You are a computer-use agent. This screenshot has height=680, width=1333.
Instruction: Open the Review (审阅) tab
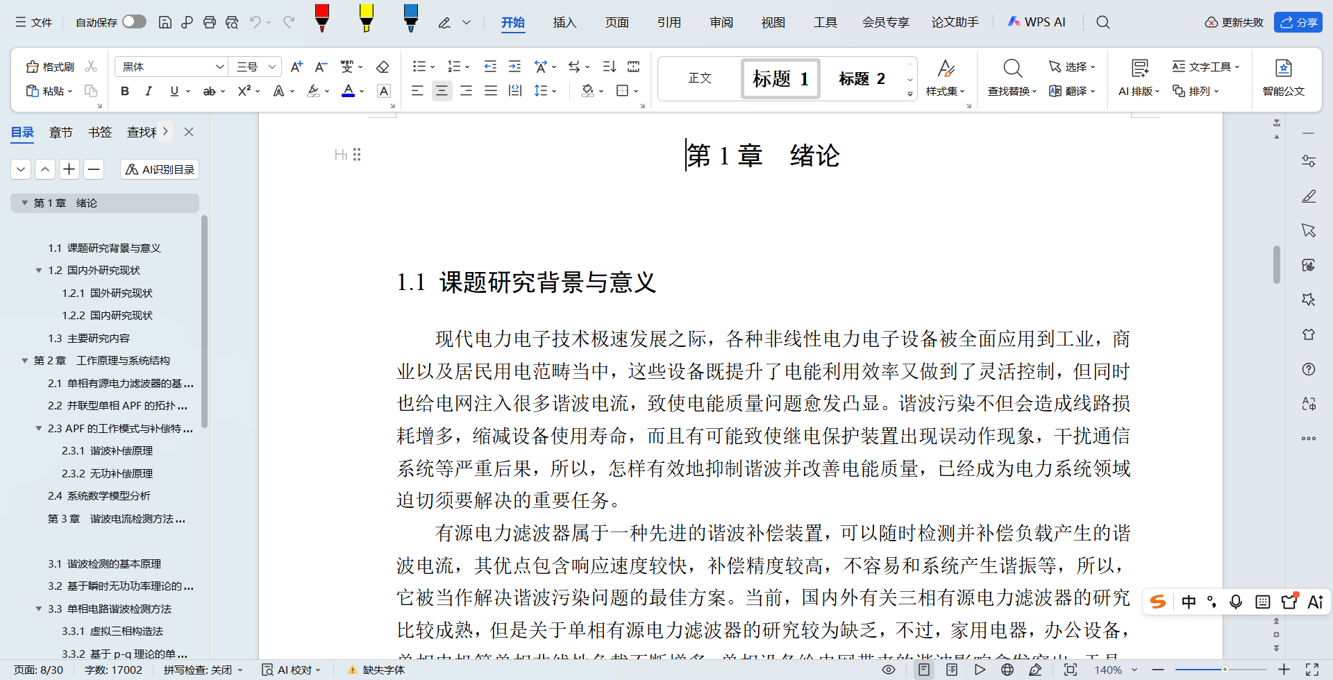click(x=721, y=22)
